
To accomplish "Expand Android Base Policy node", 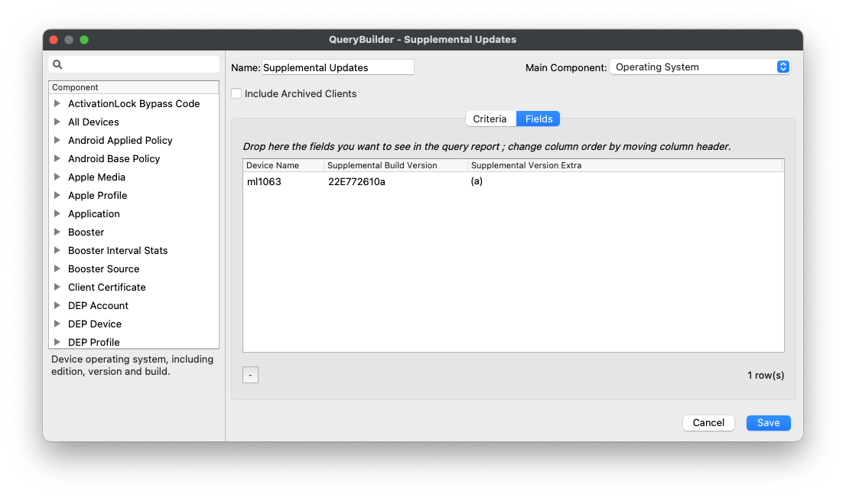I will pos(57,158).
